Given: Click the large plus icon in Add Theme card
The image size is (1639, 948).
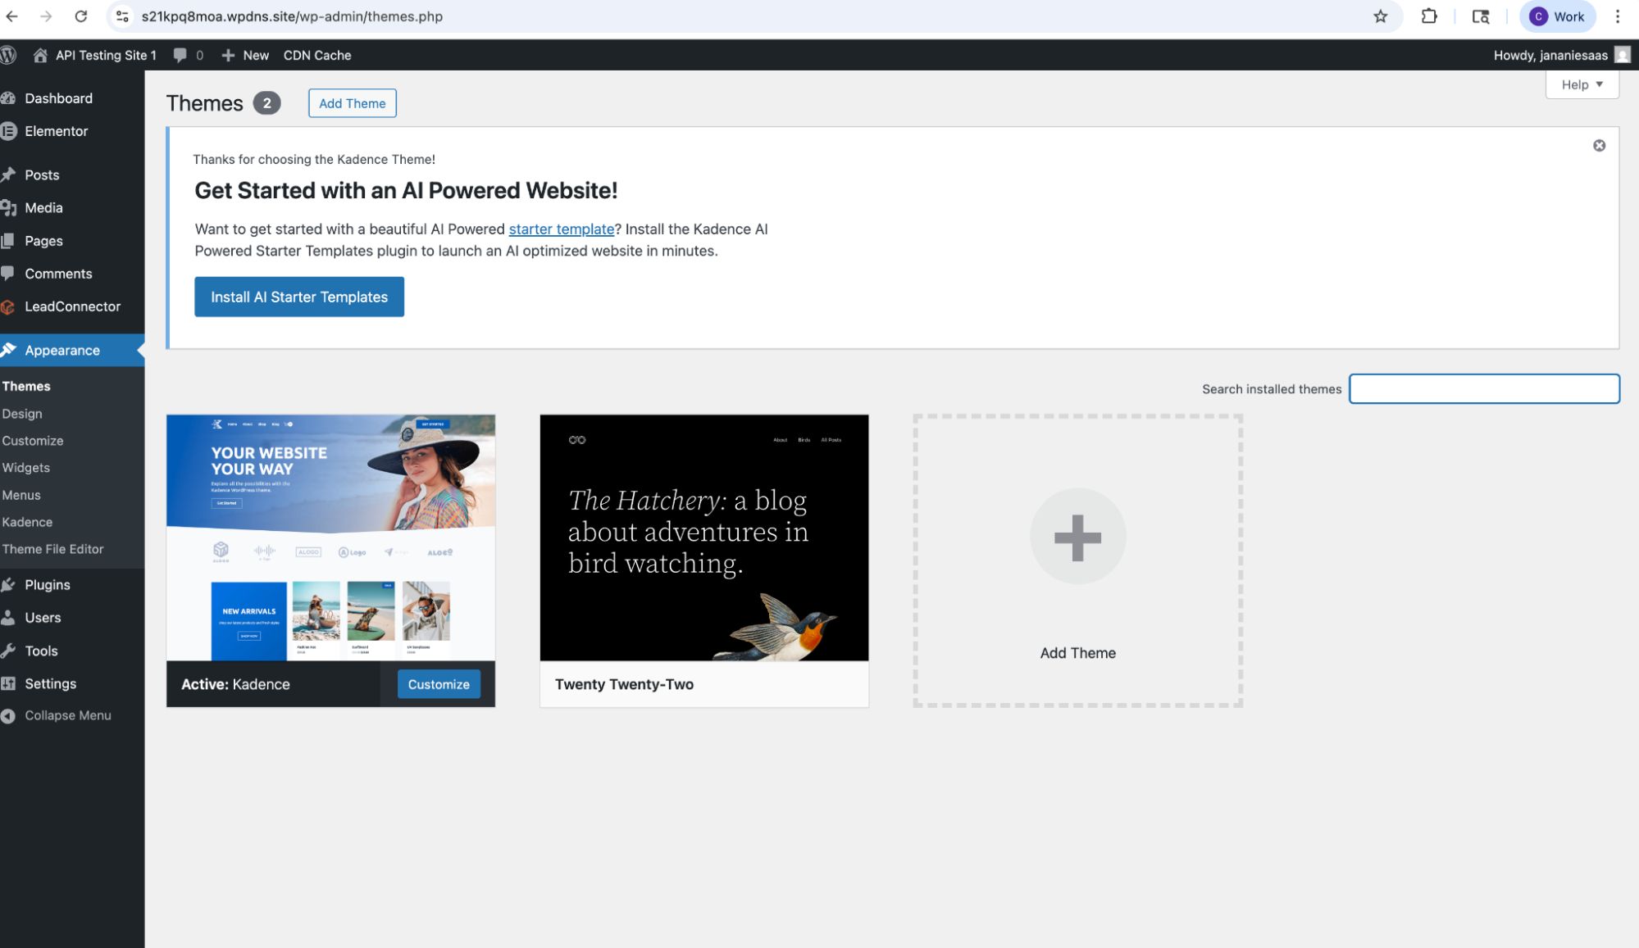Looking at the screenshot, I should click(1077, 537).
